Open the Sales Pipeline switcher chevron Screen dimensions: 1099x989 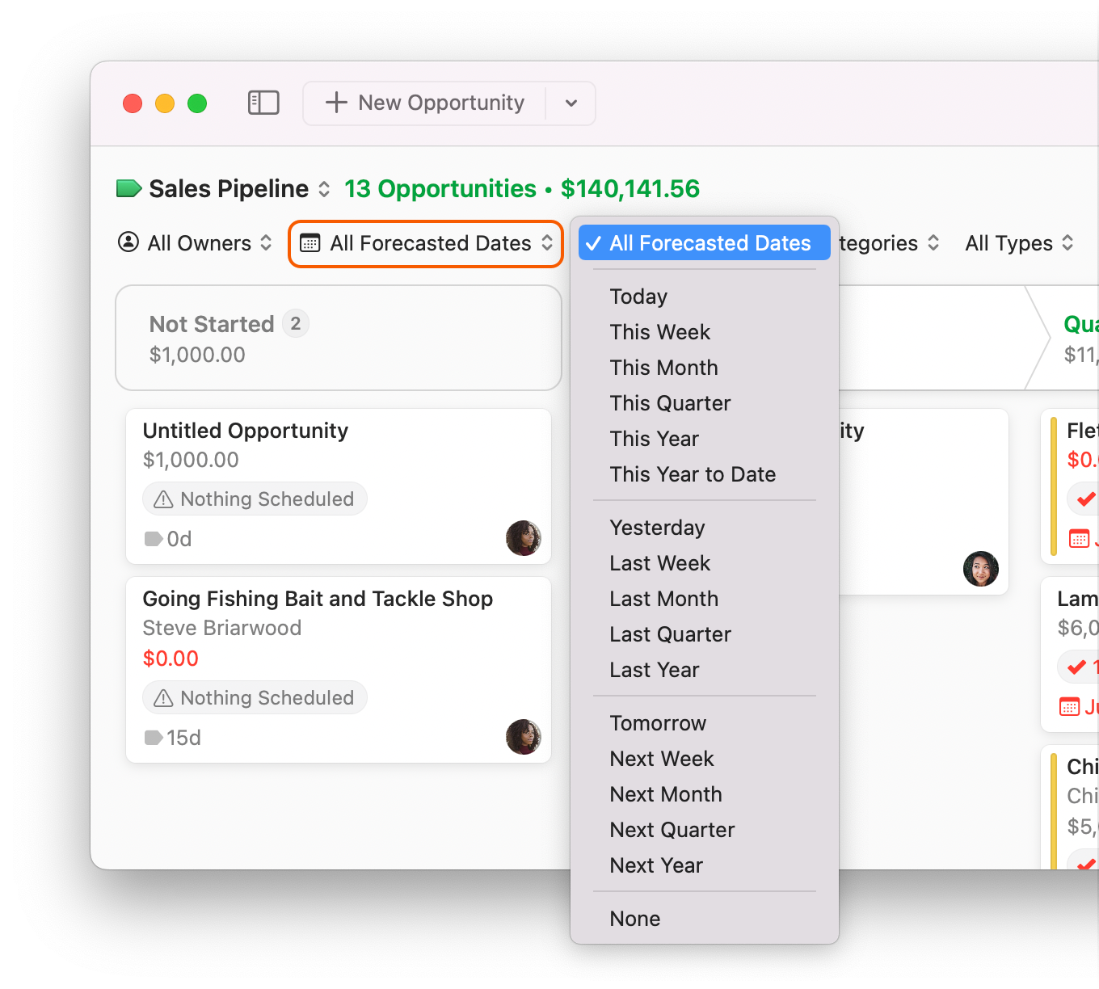[x=323, y=188]
